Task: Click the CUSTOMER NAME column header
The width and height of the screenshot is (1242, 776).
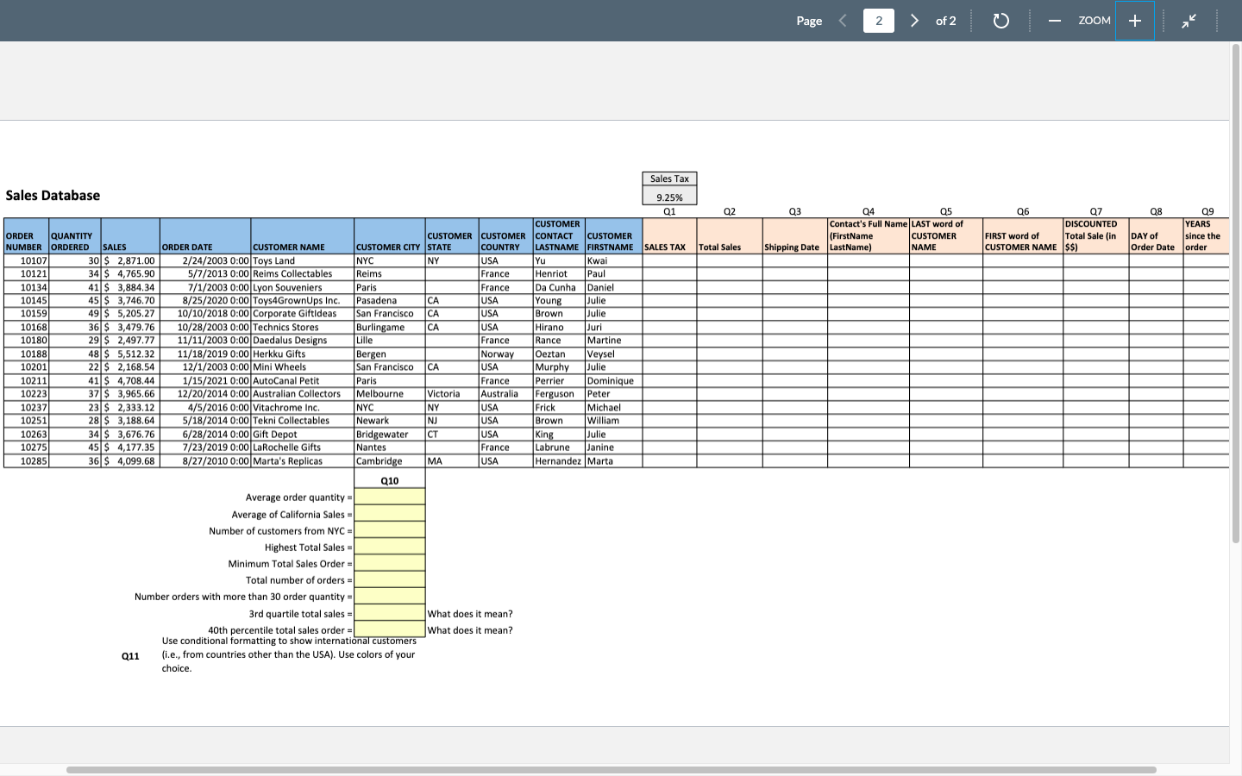Action: [x=302, y=235]
